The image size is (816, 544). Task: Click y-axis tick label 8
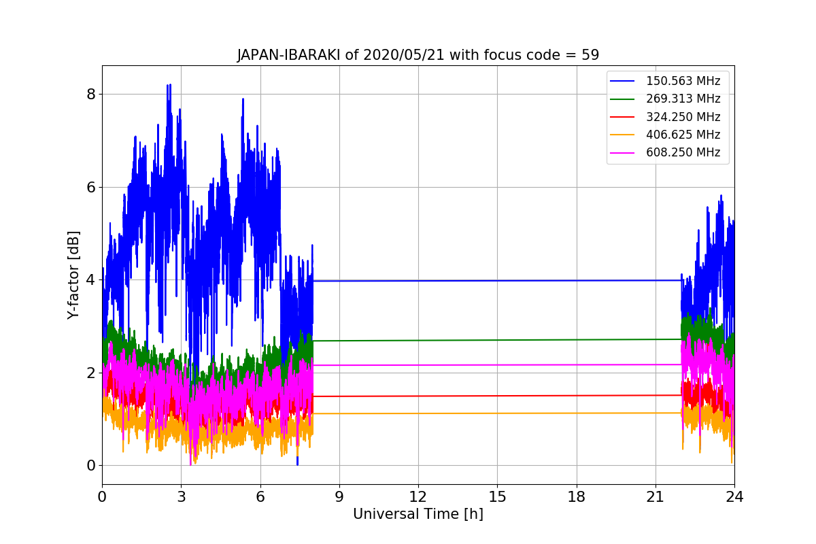coord(90,94)
